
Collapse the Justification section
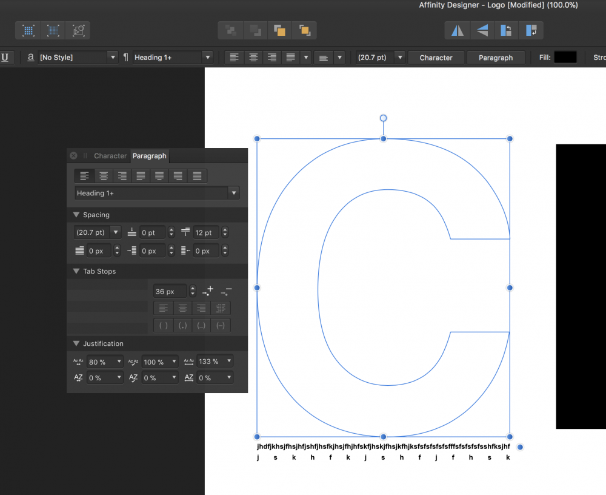(76, 343)
